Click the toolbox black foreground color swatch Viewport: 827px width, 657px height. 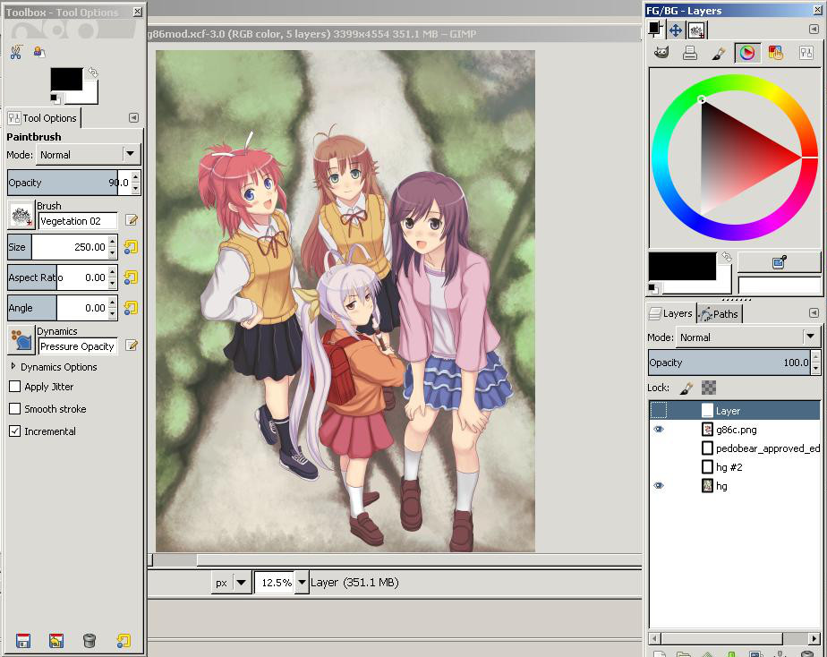click(x=66, y=79)
